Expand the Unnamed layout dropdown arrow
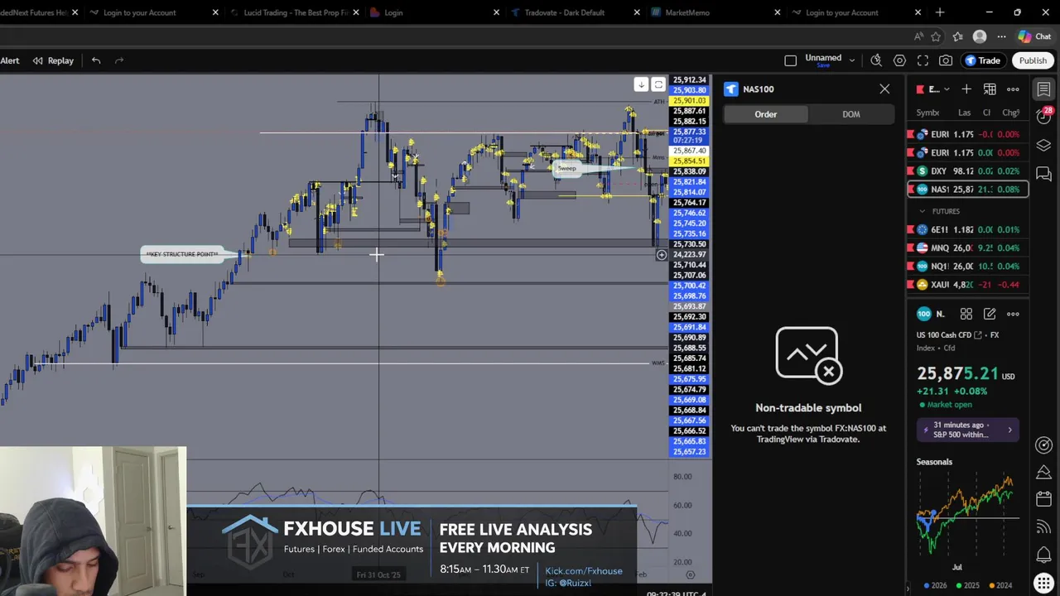Image resolution: width=1060 pixels, height=596 pixels. click(851, 60)
